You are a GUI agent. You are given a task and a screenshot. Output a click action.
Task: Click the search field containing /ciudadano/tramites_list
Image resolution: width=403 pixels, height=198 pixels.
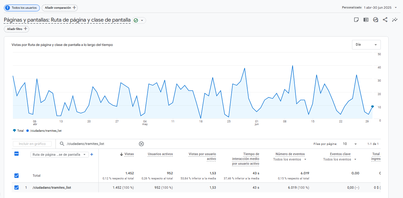[x=99, y=144]
